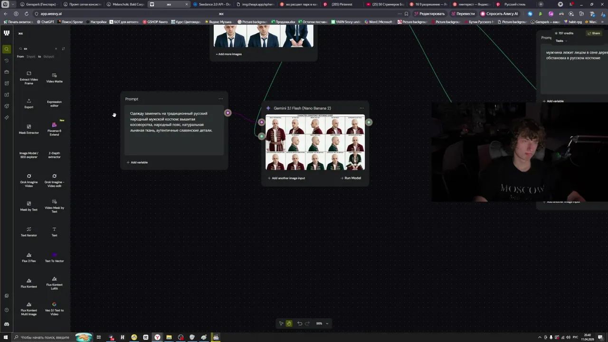This screenshot has width=608, height=342.
Task: Add Flux 2 Flex node
Action: click(29, 257)
